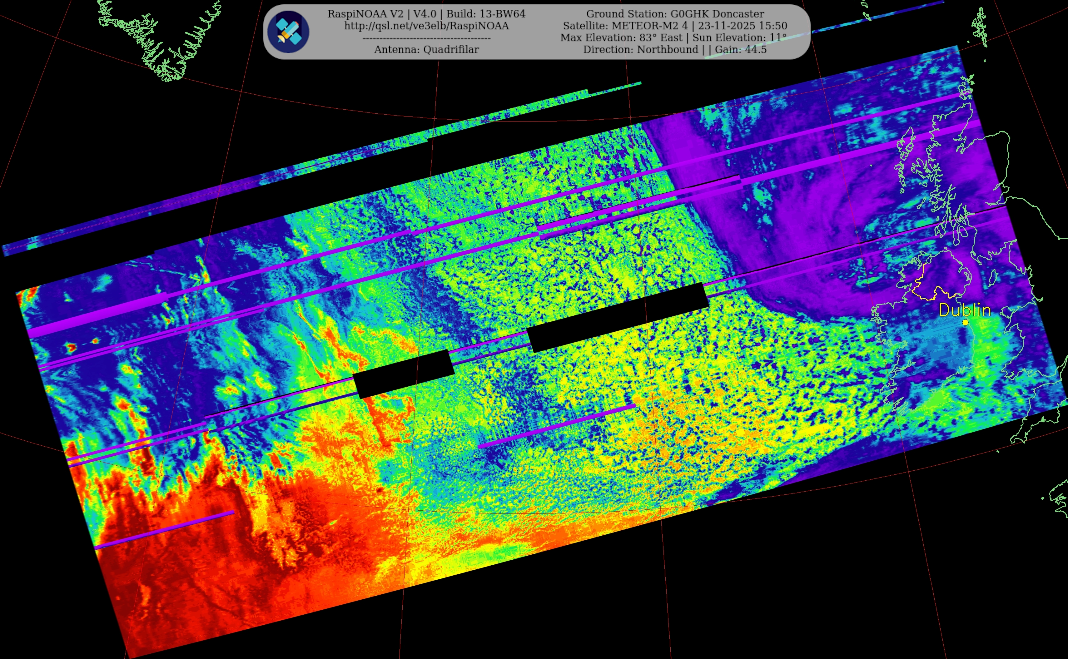The height and width of the screenshot is (659, 1068).
Task: Click the Direction: Northbound gain line
Action: (x=675, y=50)
